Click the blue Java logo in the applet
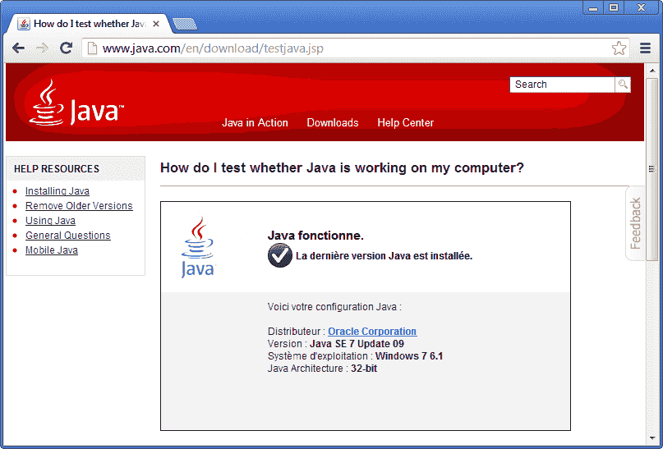 coord(198,247)
